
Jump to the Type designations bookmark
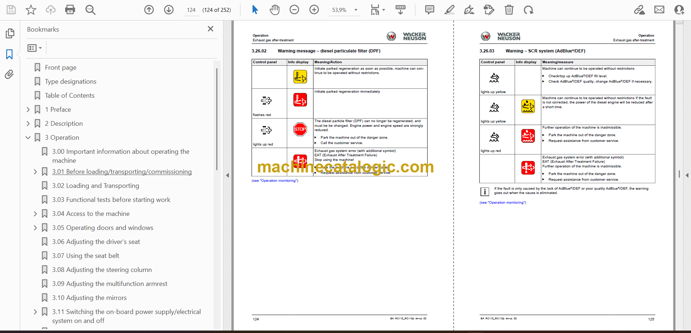(71, 82)
